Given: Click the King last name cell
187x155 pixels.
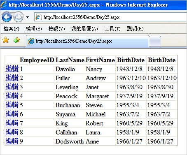Looking at the screenshot, I should [70, 123].
